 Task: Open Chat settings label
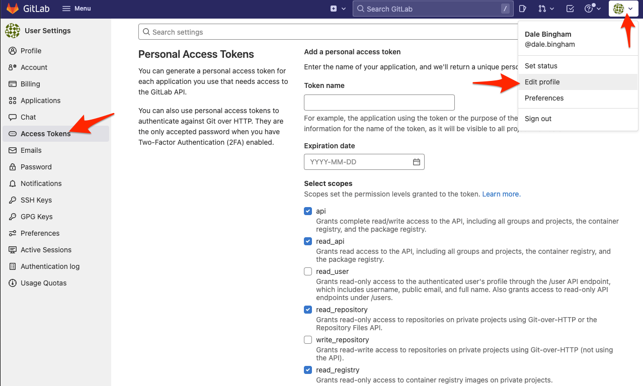(x=28, y=117)
